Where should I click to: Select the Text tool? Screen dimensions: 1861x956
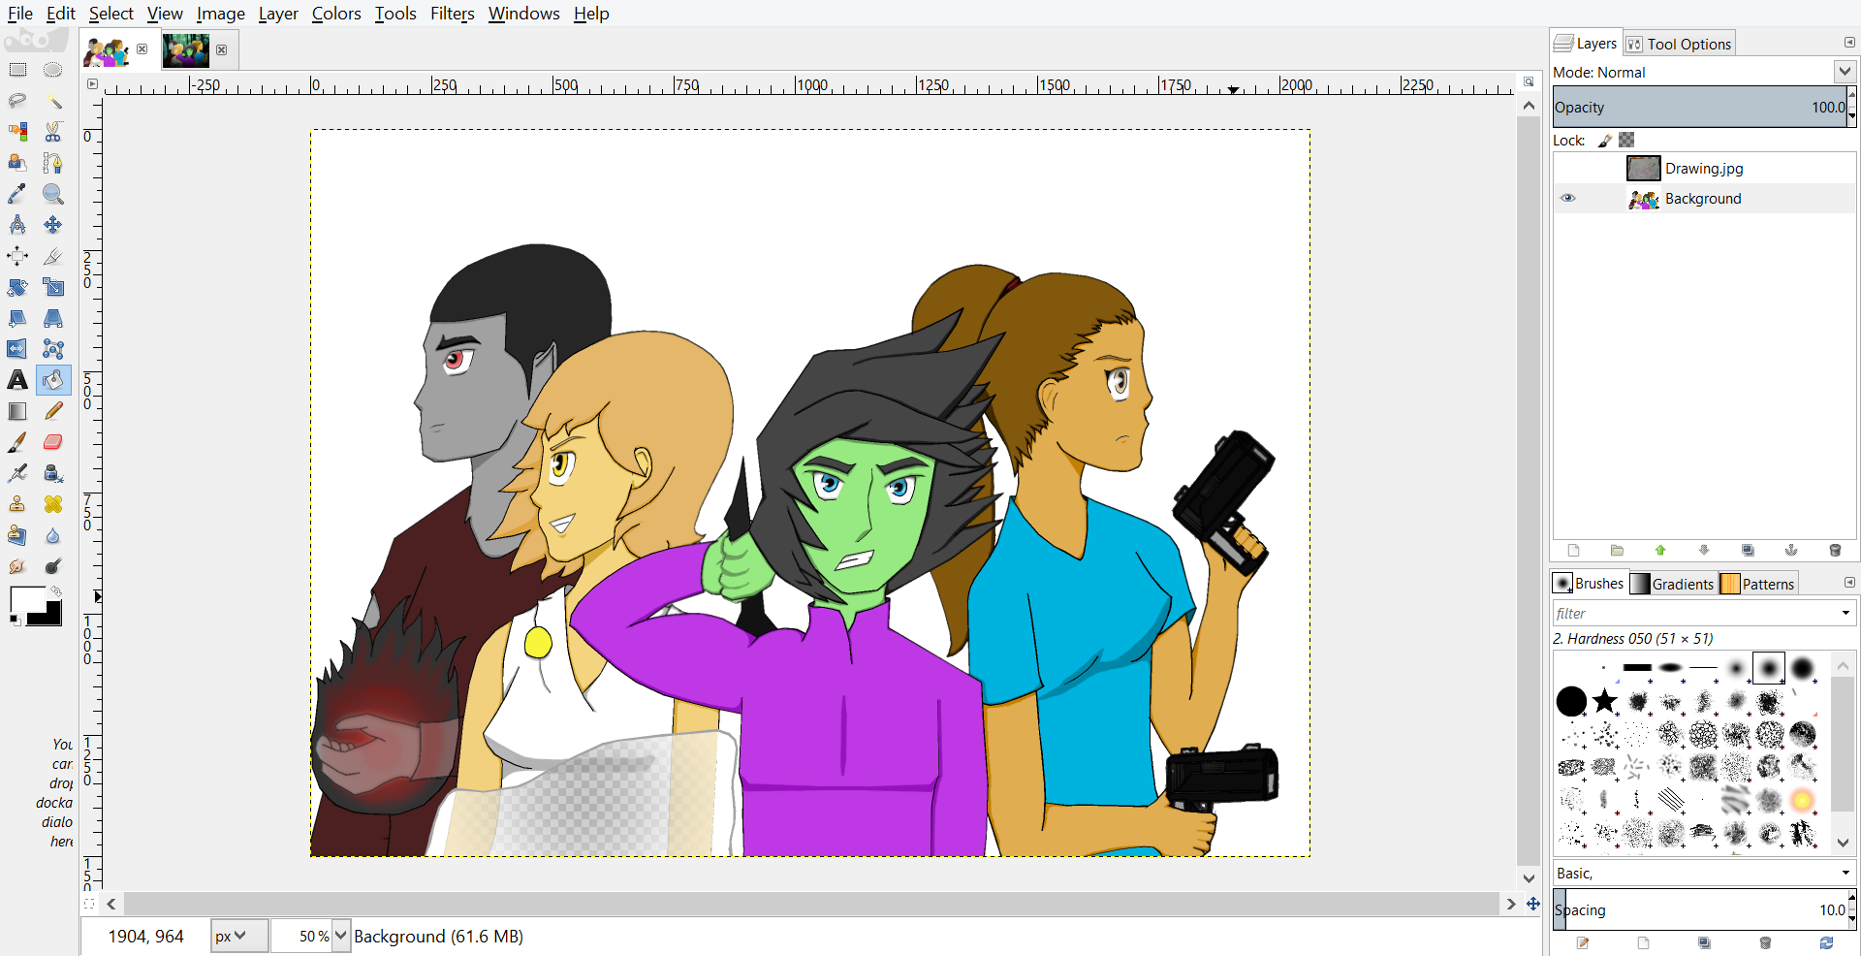point(17,380)
